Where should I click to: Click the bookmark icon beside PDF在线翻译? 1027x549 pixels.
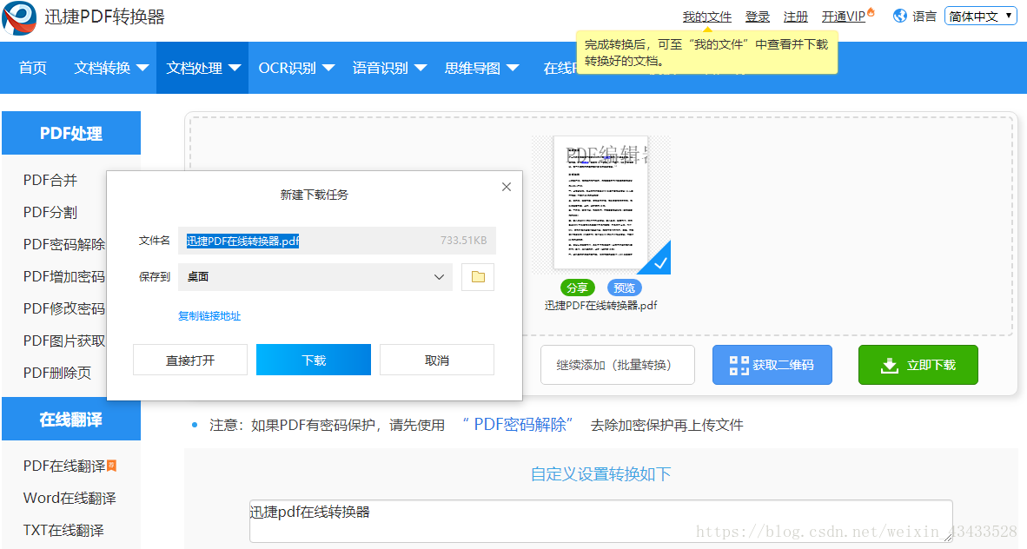(x=111, y=466)
